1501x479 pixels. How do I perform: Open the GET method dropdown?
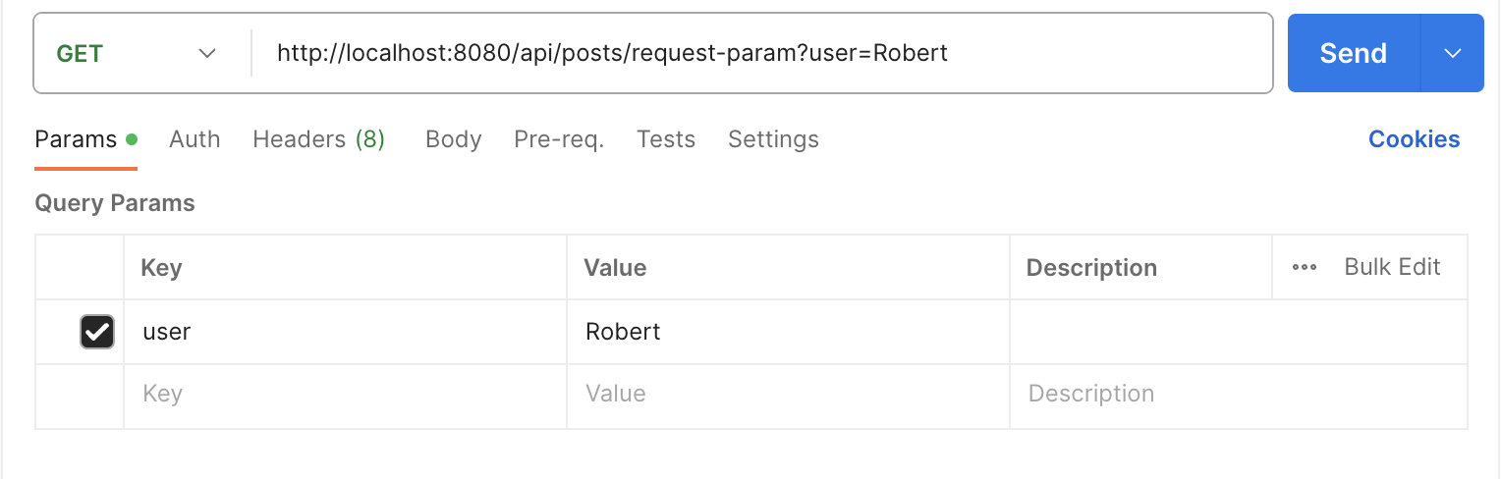tap(138, 53)
